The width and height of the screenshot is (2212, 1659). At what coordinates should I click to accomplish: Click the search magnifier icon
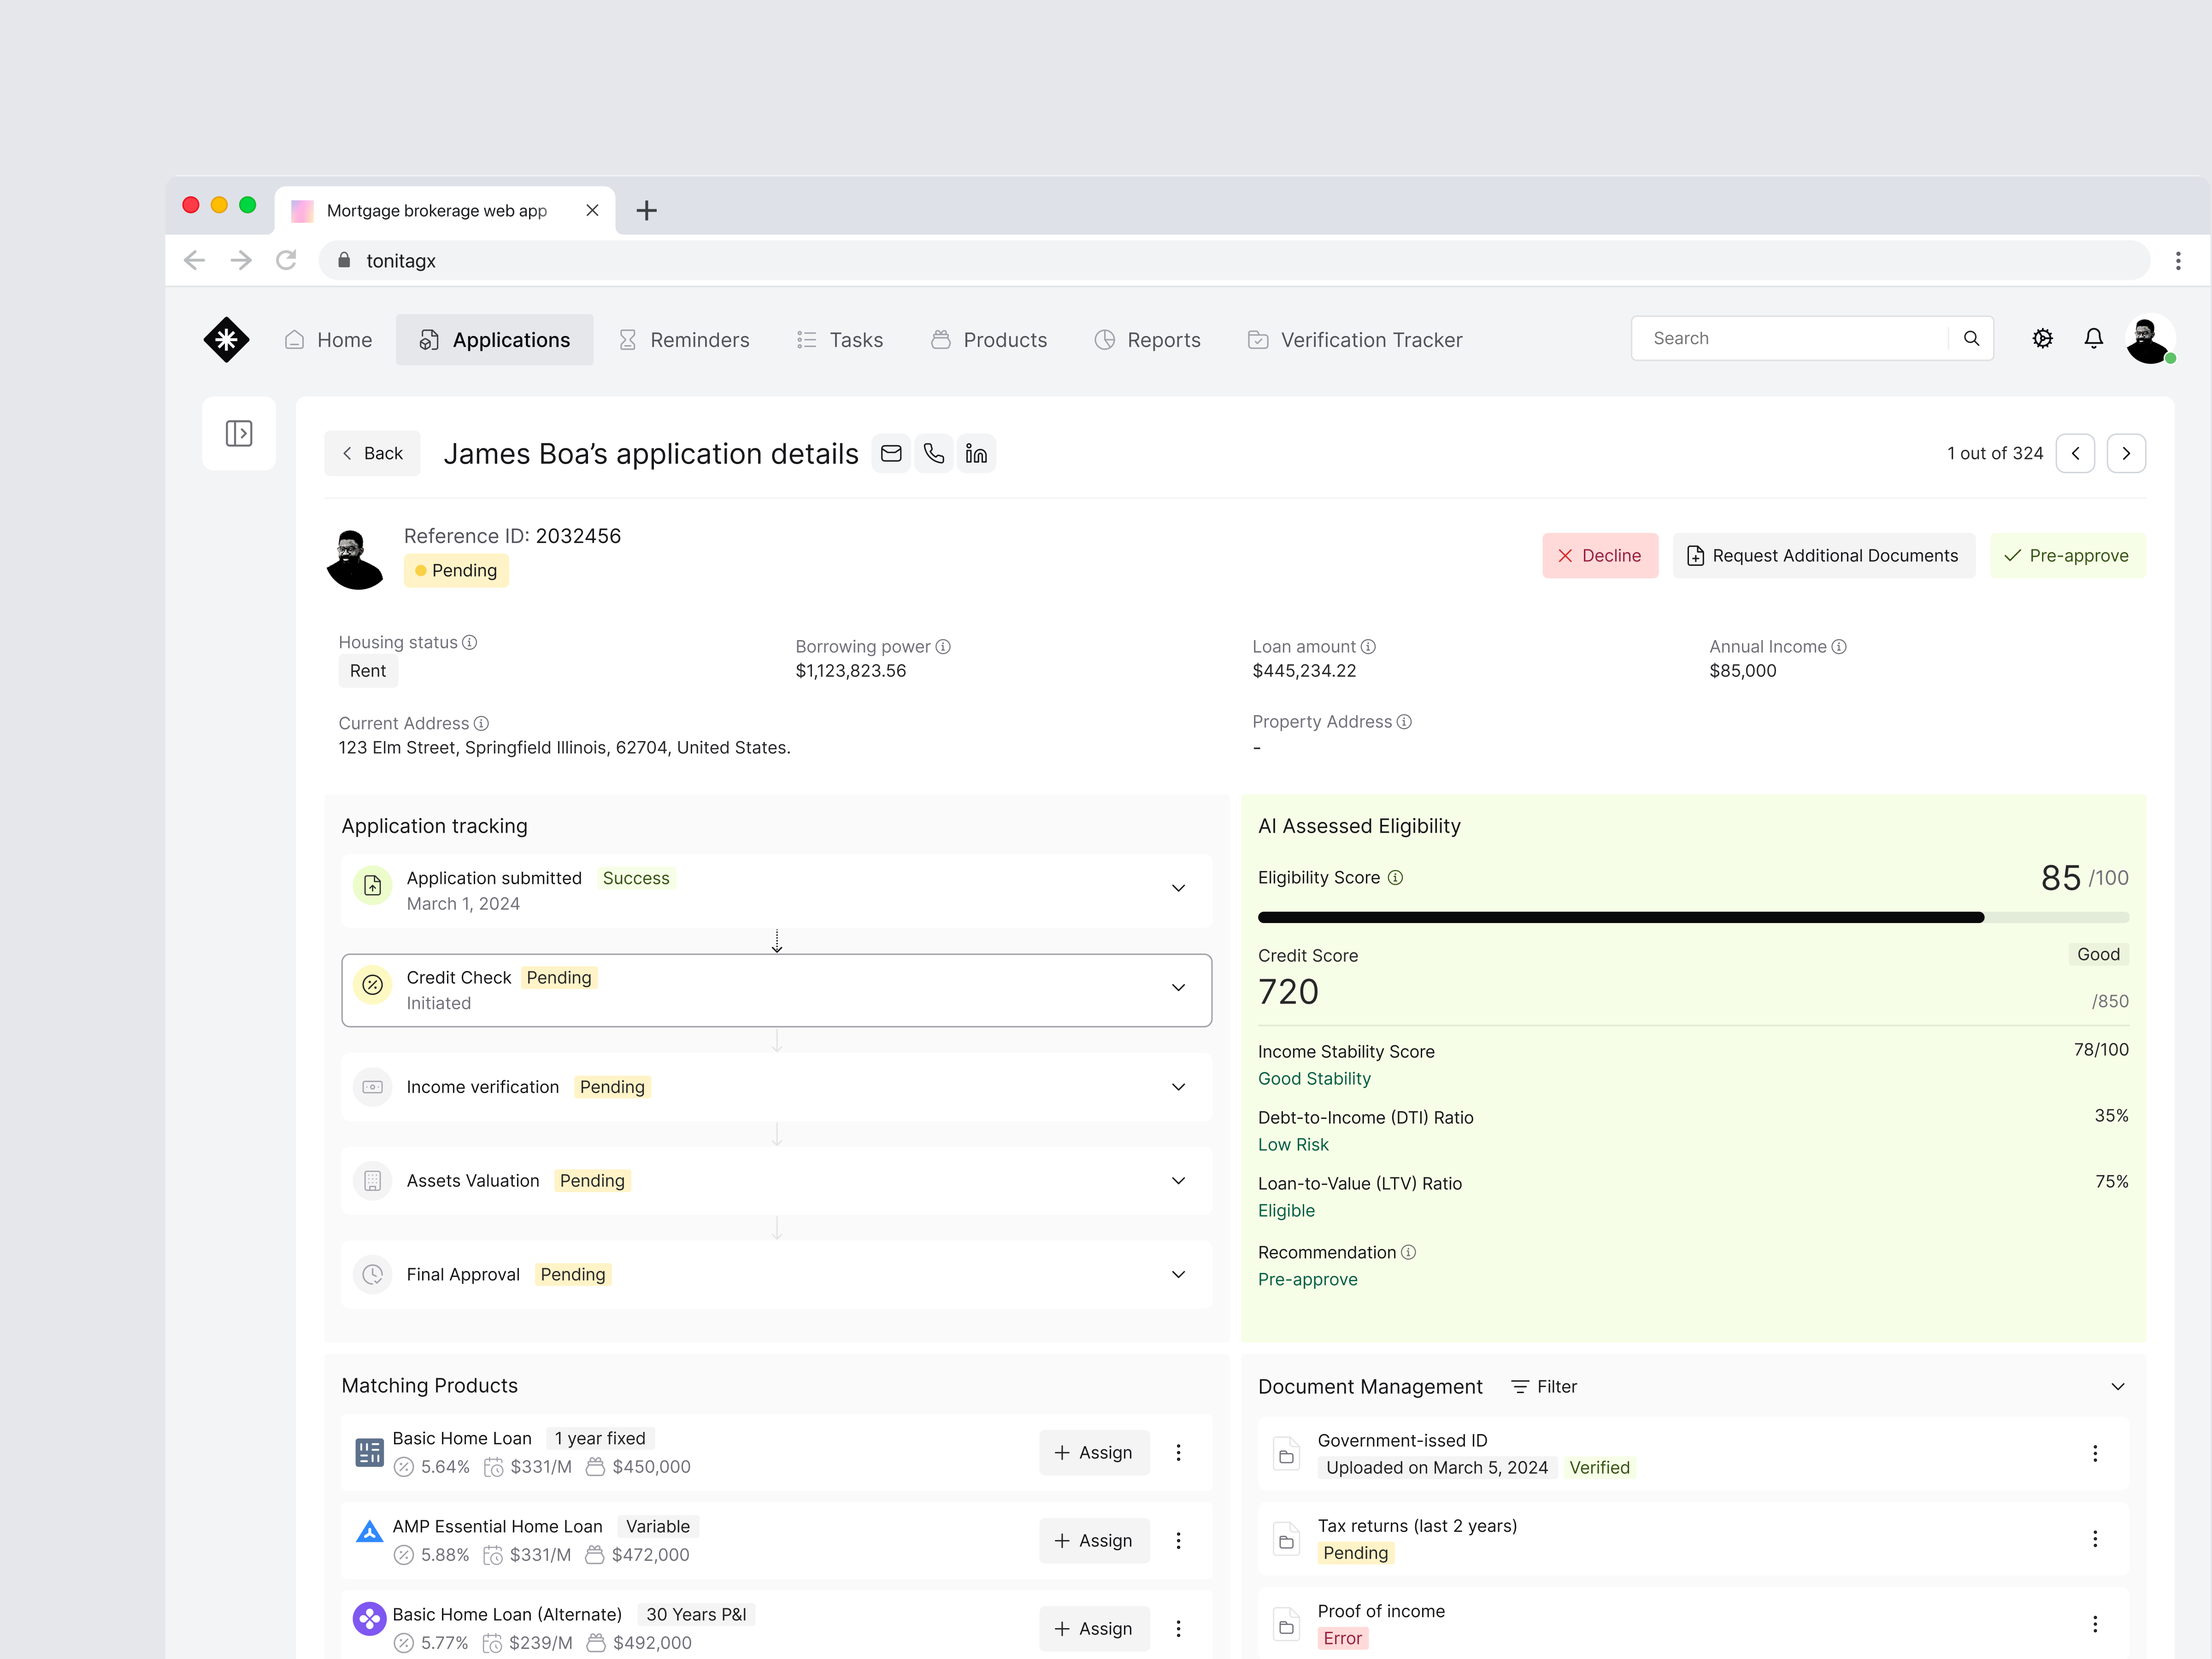pyautogui.click(x=1971, y=338)
